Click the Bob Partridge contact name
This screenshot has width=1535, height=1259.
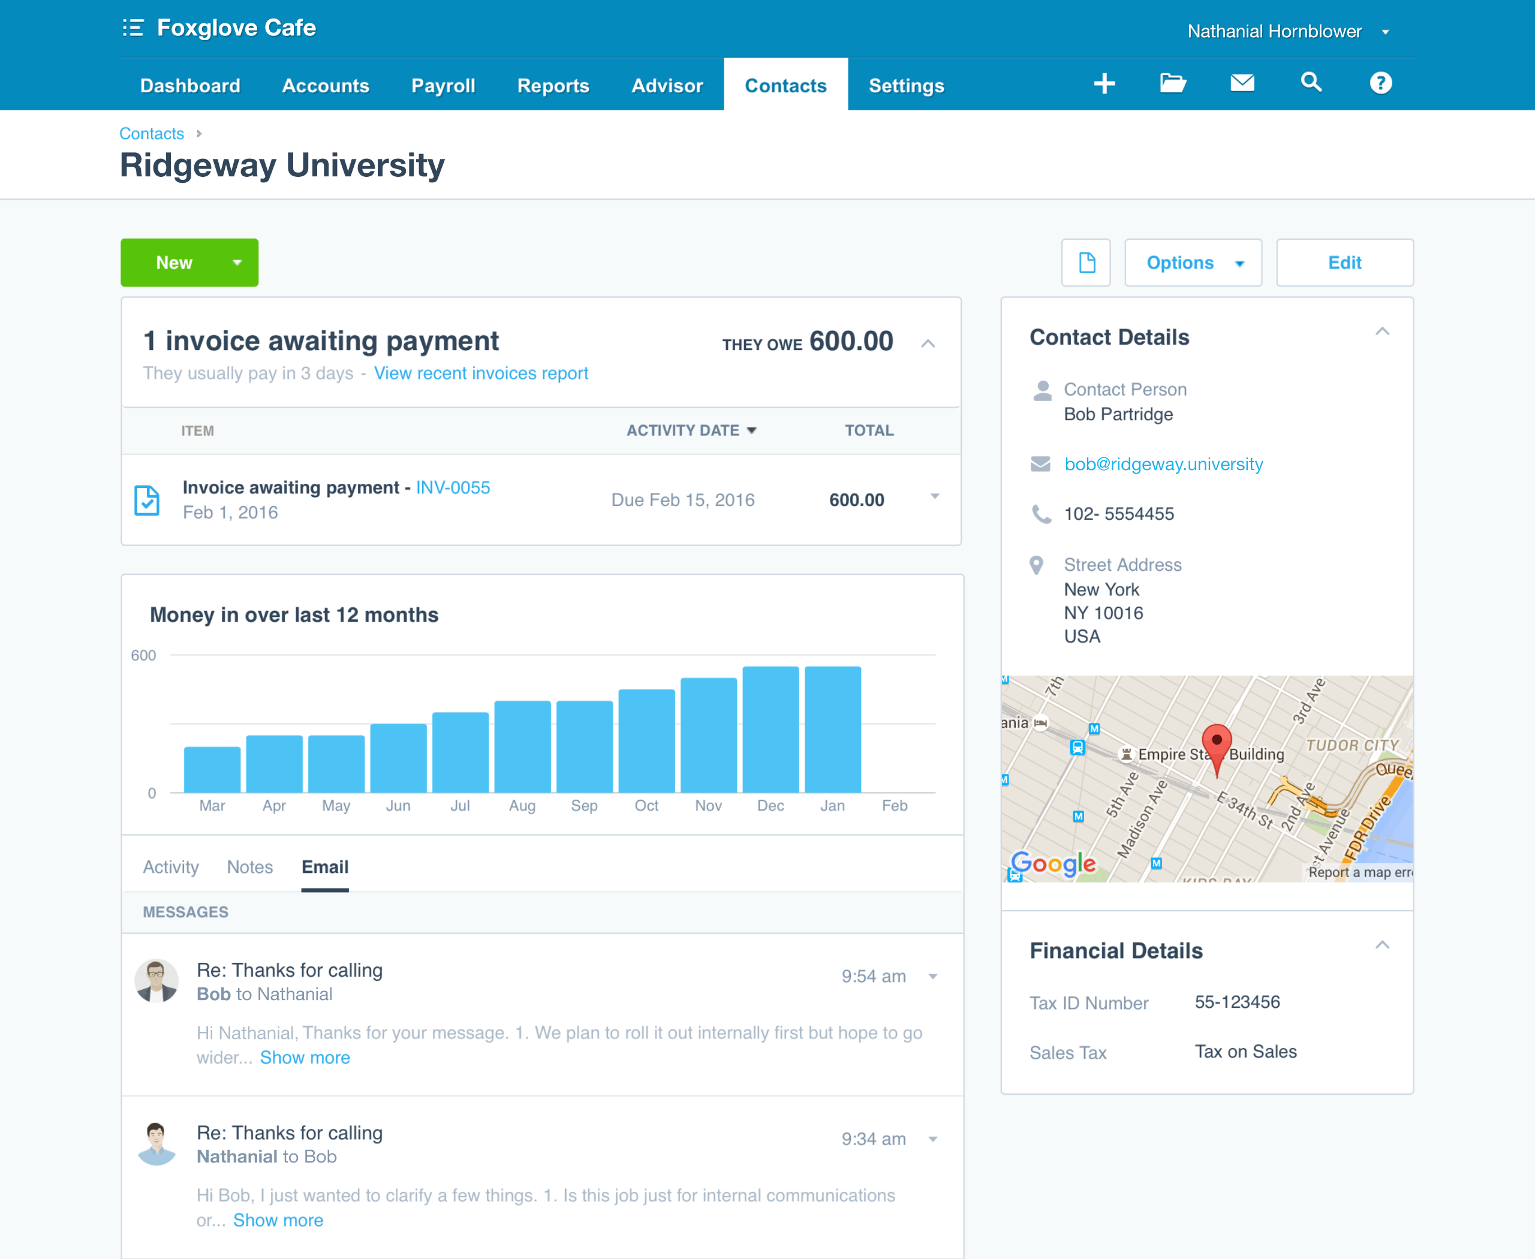point(1118,415)
